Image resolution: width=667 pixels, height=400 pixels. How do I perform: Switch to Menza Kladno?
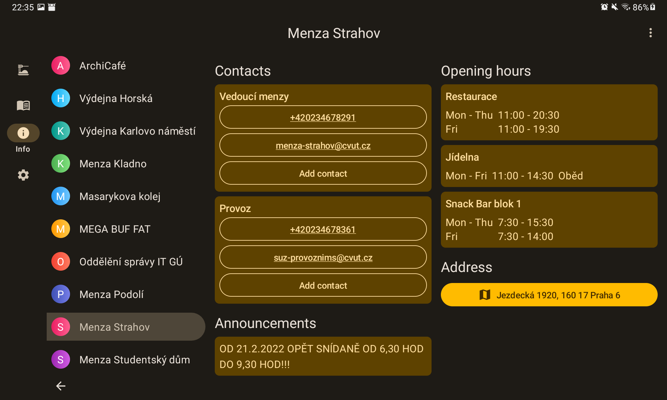point(113,164)
